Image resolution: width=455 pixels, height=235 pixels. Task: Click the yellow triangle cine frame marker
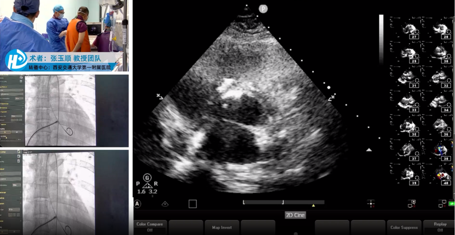click(313, 206)
